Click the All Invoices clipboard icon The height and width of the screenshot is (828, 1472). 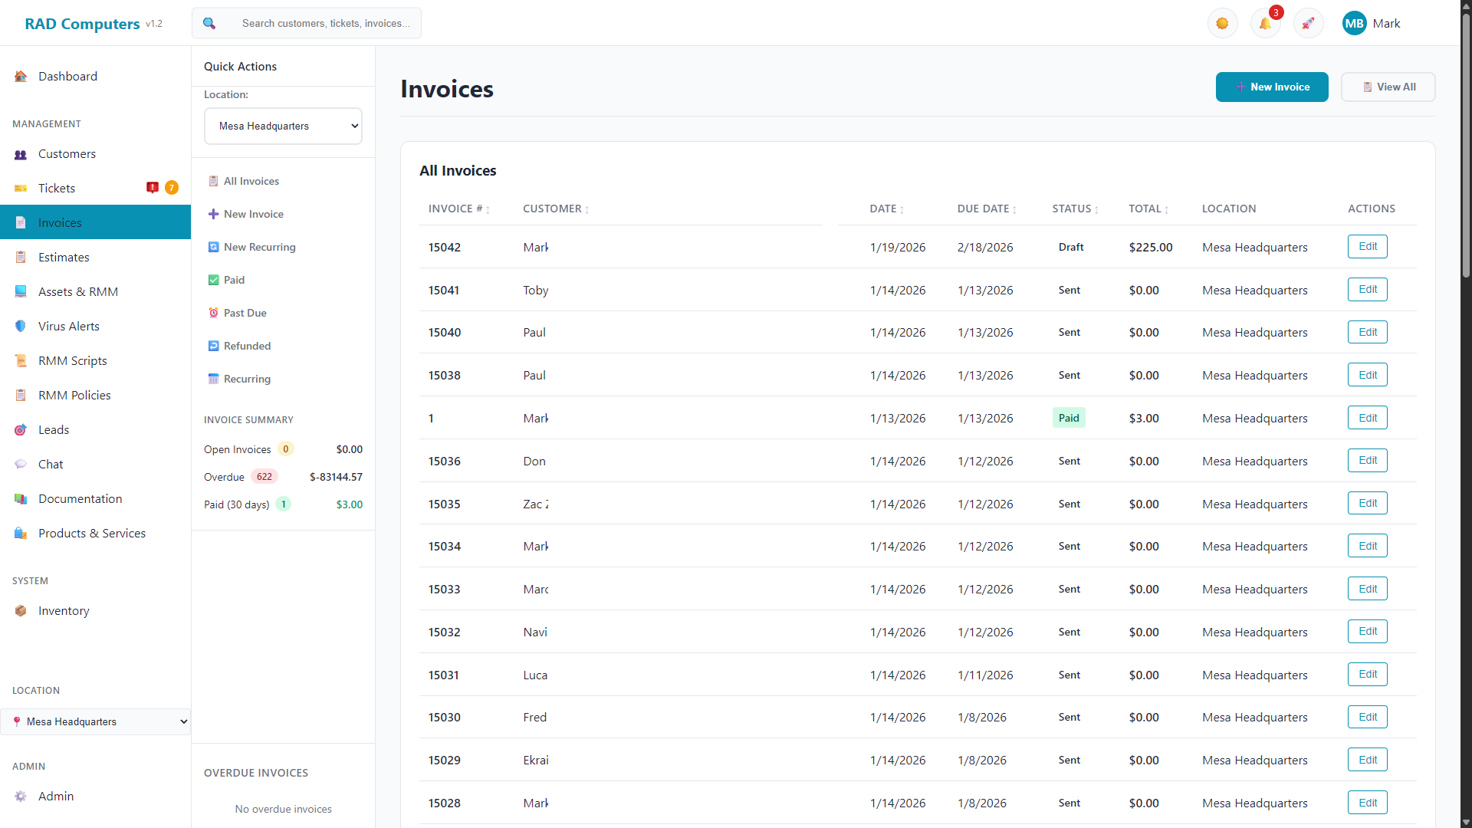pyautogui.click(x=213, y=181)
